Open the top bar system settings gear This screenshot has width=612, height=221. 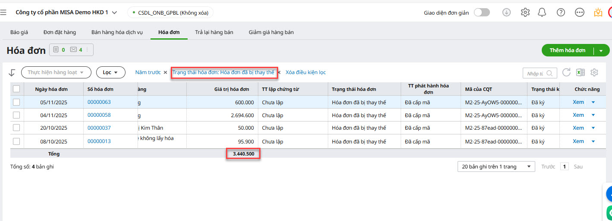click(525, 12)
